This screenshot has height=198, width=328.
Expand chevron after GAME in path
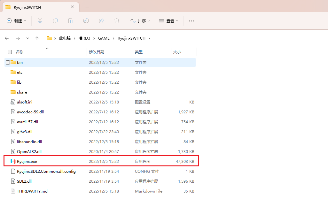(113, 38)
